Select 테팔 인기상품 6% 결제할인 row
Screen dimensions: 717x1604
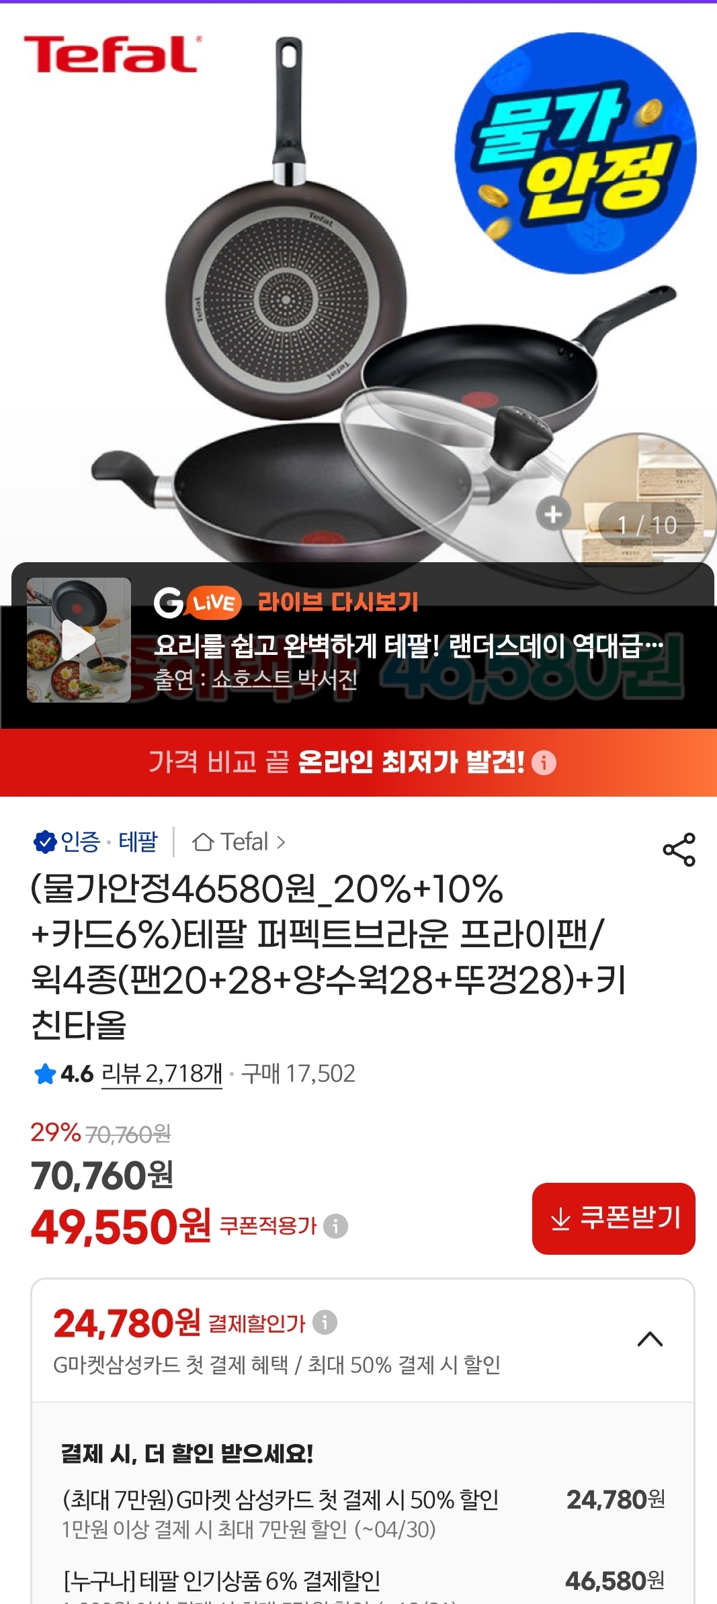click(x=363, y=1585)
